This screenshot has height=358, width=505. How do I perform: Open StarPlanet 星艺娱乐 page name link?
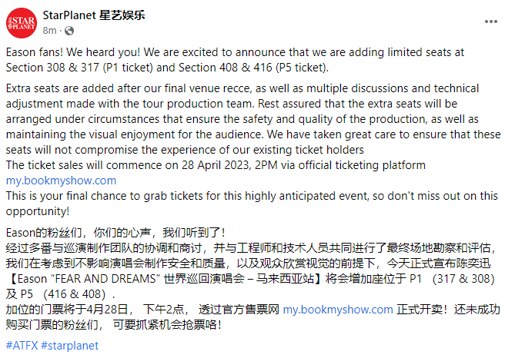94,15
